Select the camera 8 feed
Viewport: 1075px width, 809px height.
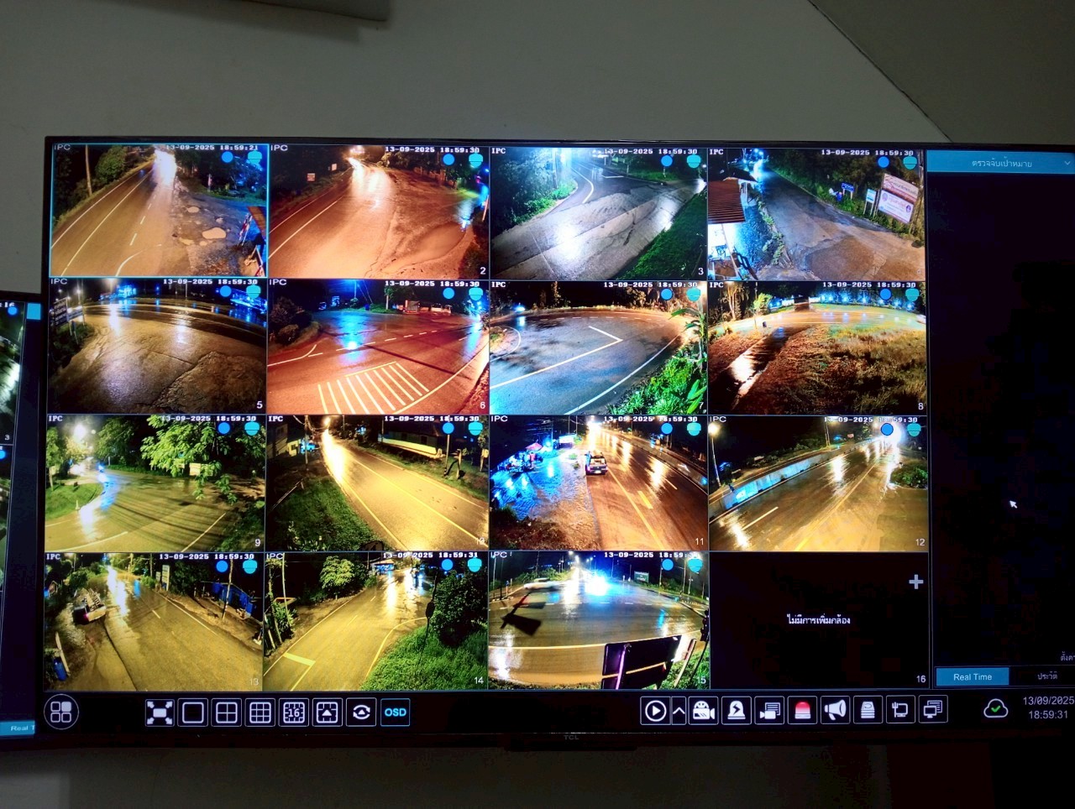(817, 347)
